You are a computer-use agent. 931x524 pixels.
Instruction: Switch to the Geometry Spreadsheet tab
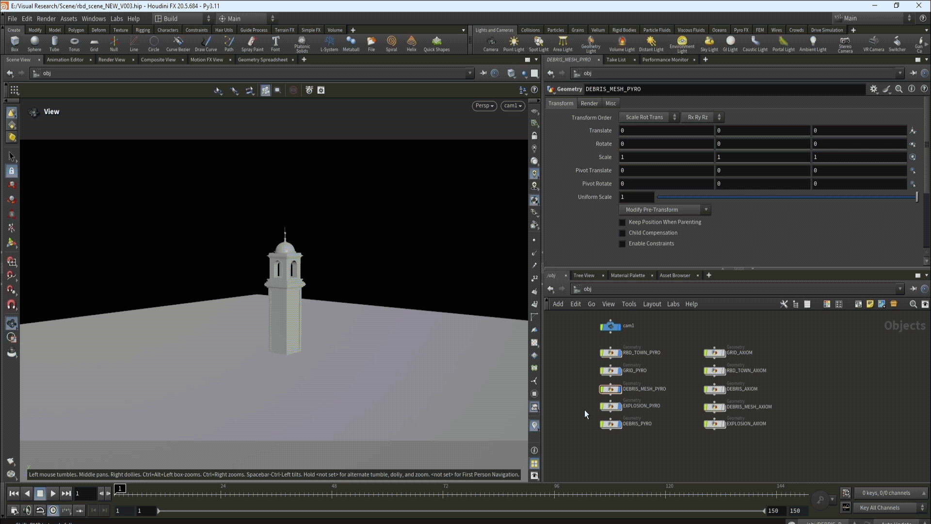click(x=262, y=60)
